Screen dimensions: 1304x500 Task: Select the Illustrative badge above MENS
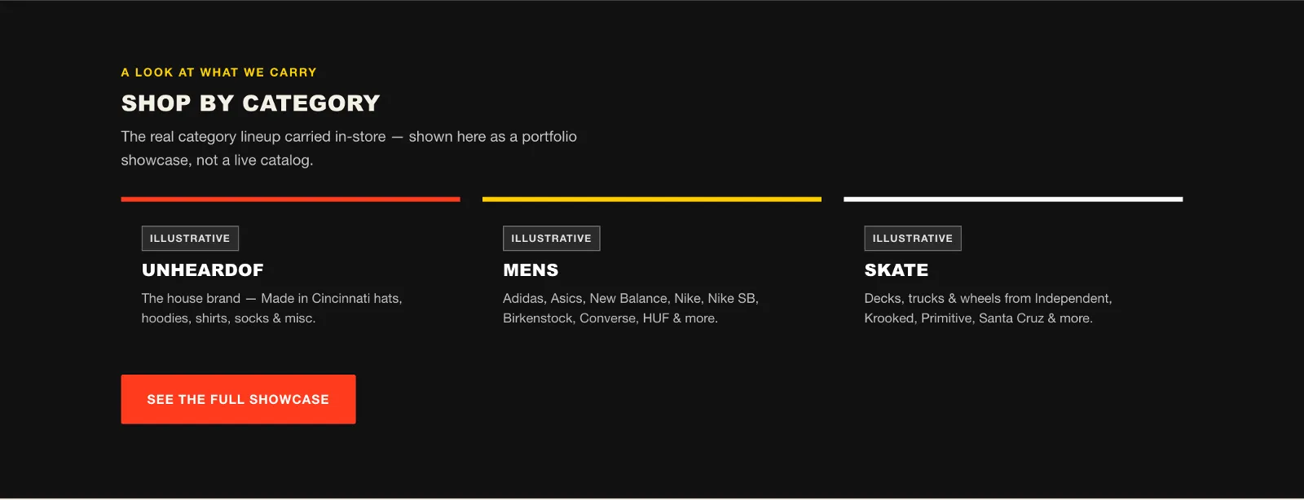click(x=552, y=239)
